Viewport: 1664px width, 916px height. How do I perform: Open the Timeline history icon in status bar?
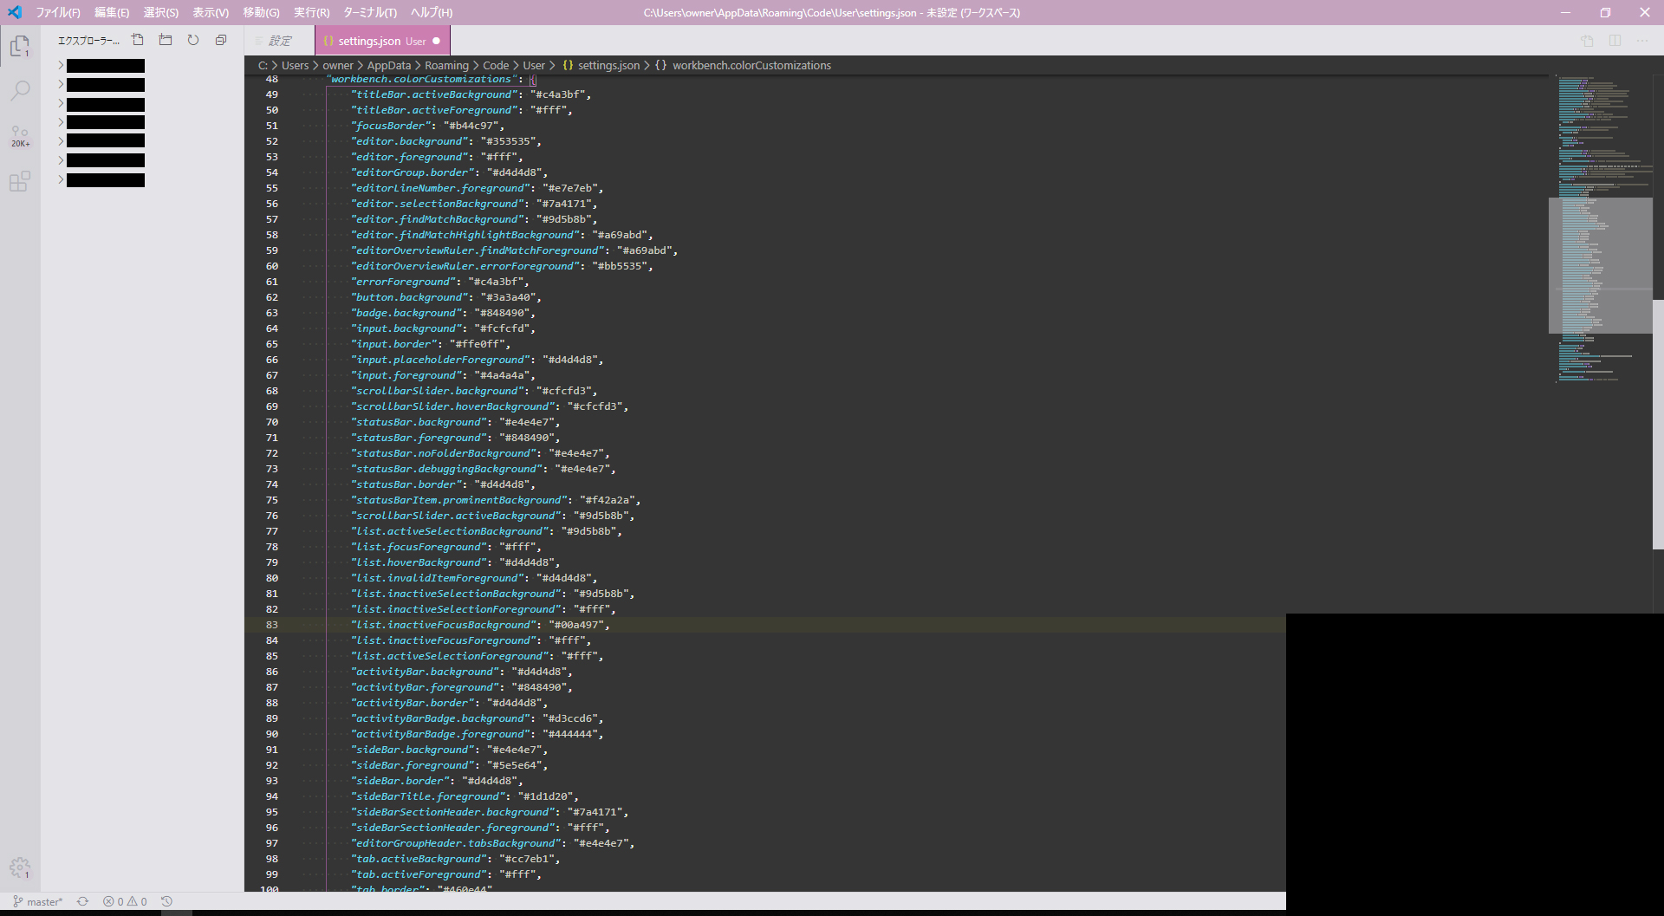[x=166, y=901]
